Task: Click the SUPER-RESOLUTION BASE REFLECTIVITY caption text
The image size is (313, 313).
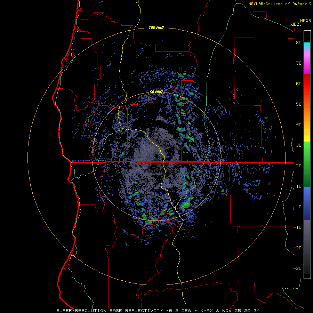Action: pos(110,311)
